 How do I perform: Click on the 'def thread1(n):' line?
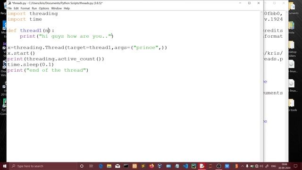[31, 30]
